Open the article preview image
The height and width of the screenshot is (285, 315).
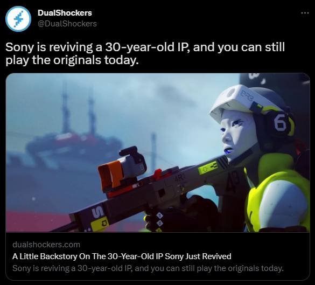pyautogui.click(x=158, y=152)
